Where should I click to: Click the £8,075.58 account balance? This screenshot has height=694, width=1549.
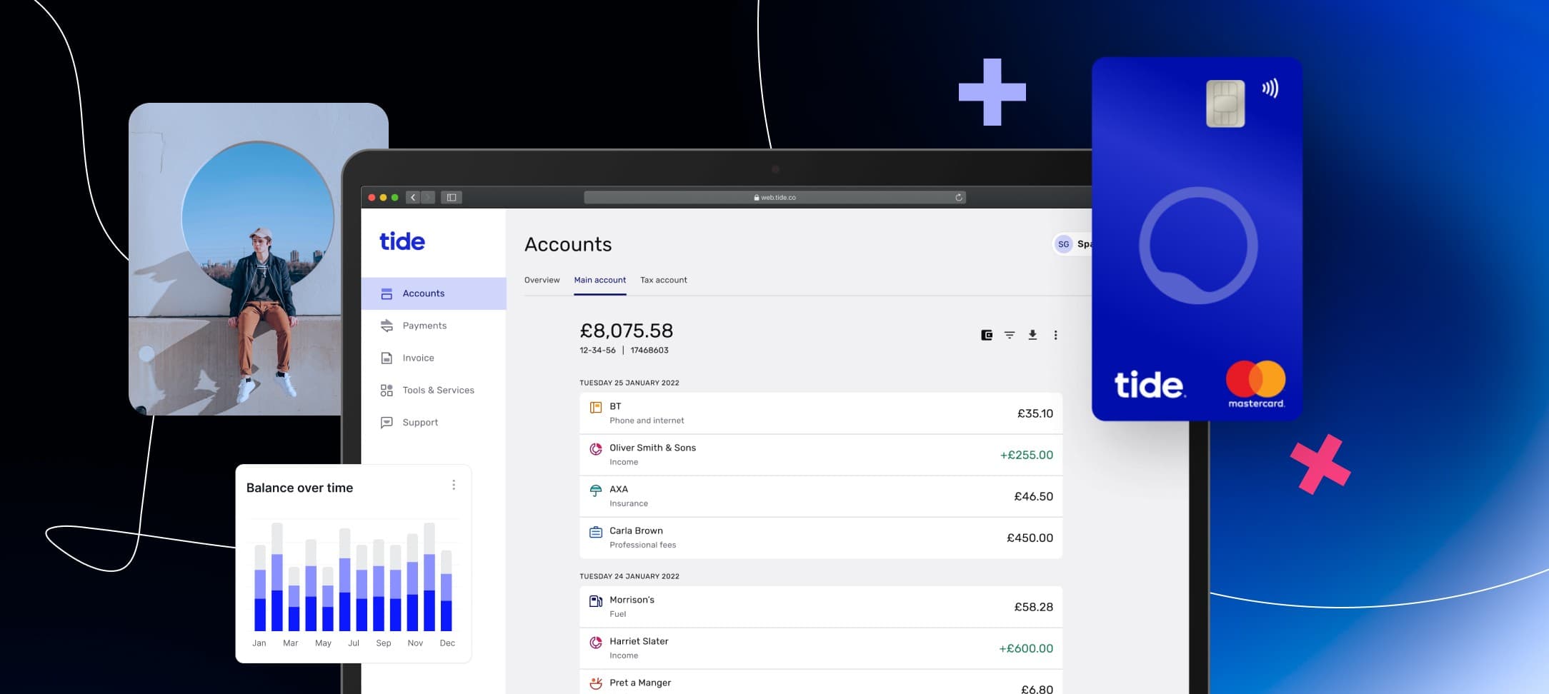pos(626,331)
